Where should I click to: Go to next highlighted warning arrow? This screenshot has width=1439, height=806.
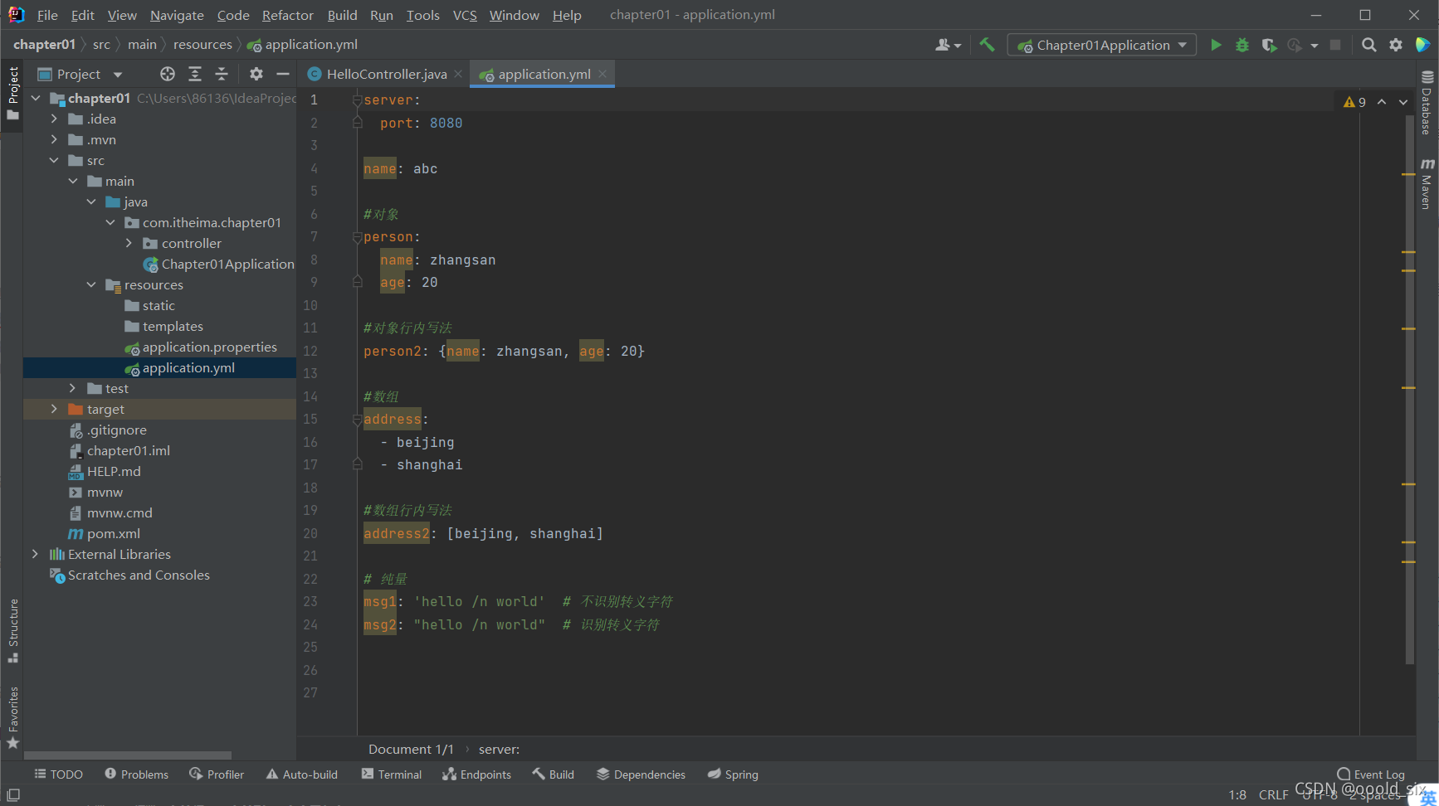[x=1403, y=102]
